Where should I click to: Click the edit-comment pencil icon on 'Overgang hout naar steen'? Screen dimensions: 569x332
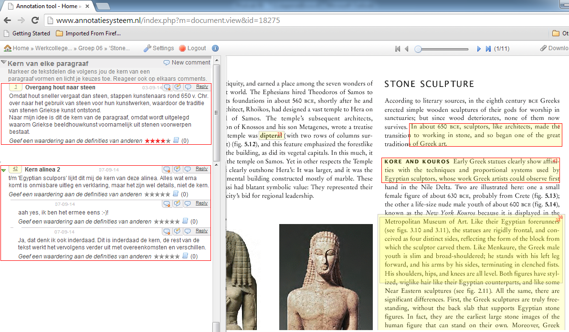pyautogui.click(x=178, y=87)
